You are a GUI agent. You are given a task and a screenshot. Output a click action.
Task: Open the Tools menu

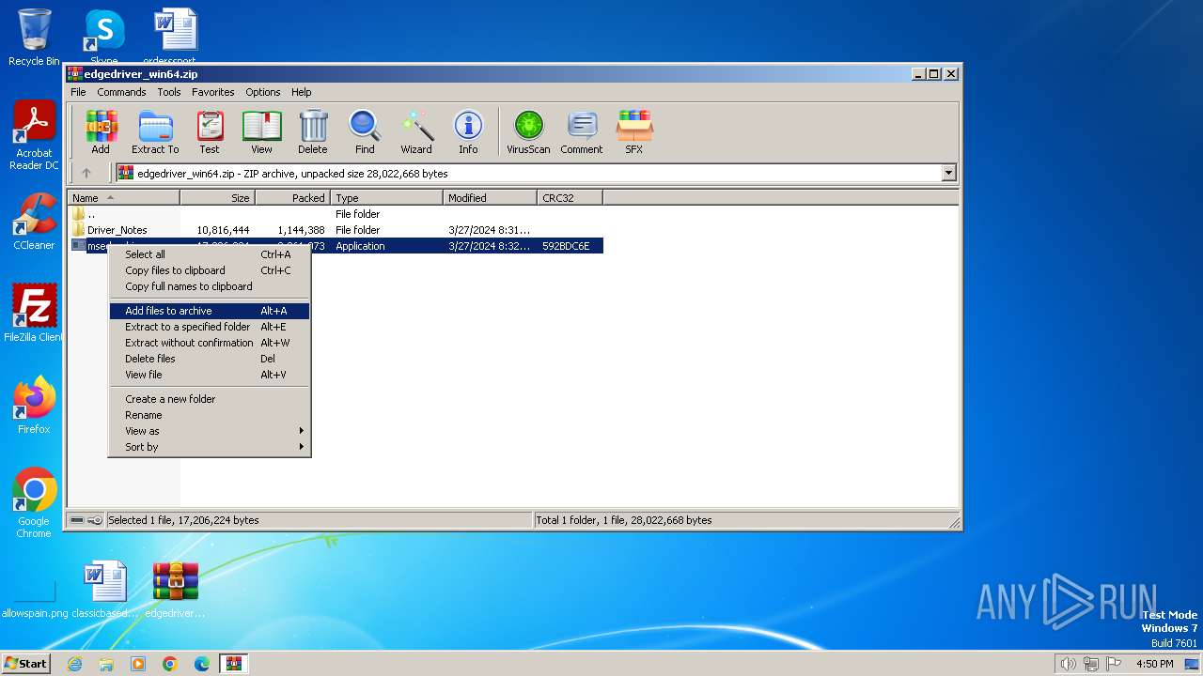(169, 92)
